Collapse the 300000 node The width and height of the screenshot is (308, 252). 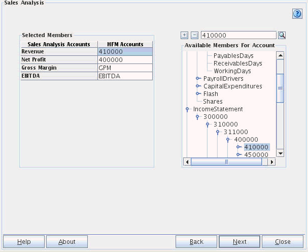197,117
